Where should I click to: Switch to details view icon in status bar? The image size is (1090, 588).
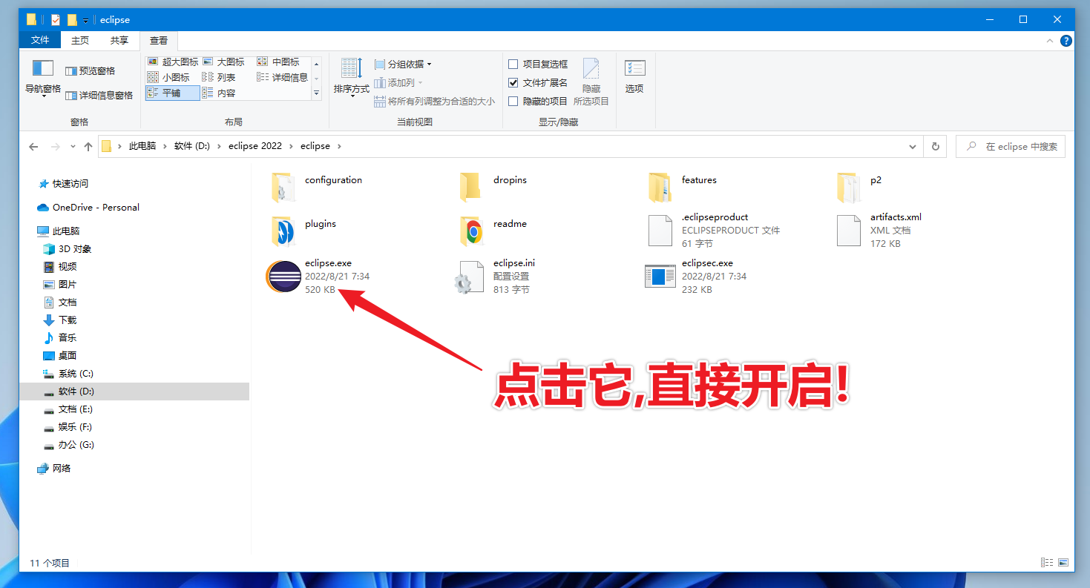coord(1047,563)
